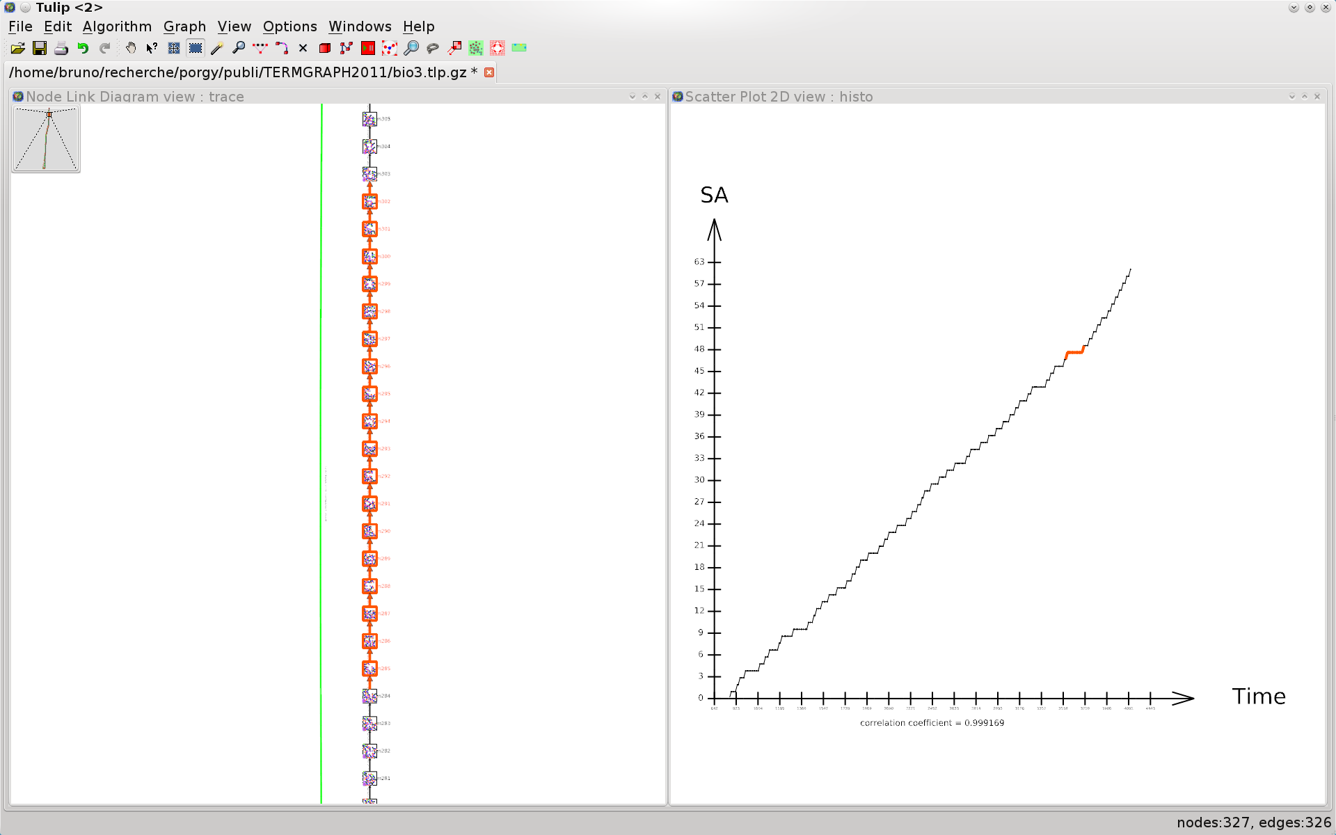This screenshot has width=1336, height=835.
Task: Select the magic wand selection tool
Action: pos(216,48)
